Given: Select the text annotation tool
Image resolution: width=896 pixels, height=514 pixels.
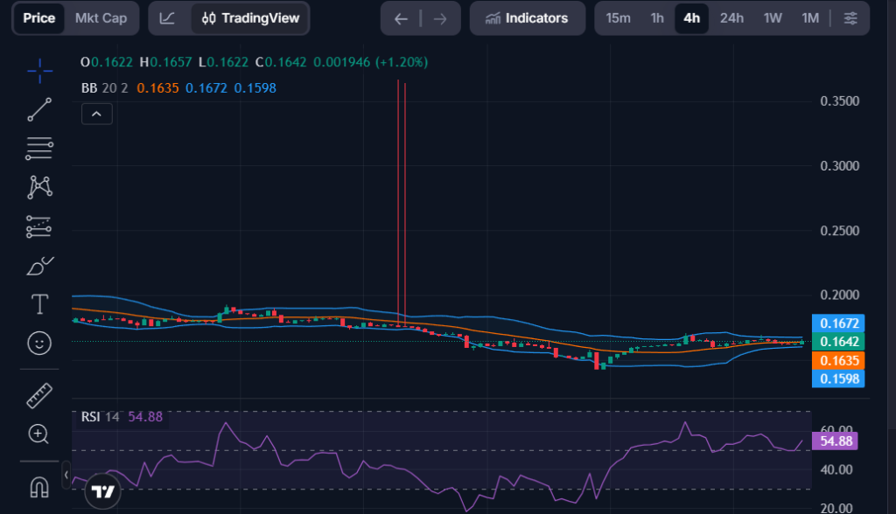Looking at the screenshot, I should point(38,304).
